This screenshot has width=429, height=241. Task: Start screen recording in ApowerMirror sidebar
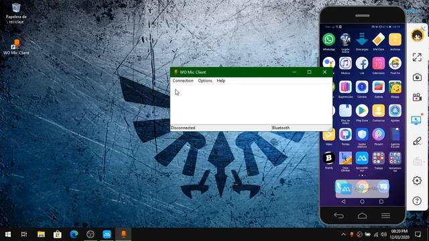click(417, 97)
